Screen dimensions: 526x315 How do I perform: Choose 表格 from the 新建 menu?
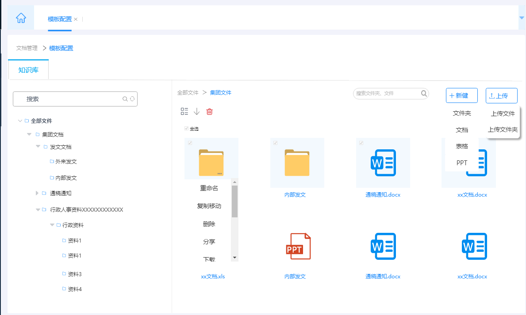coord(461,146)
